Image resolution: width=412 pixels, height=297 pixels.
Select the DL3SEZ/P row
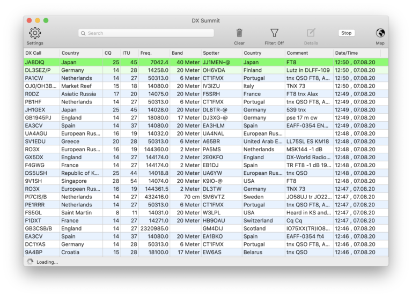(206, 70)
